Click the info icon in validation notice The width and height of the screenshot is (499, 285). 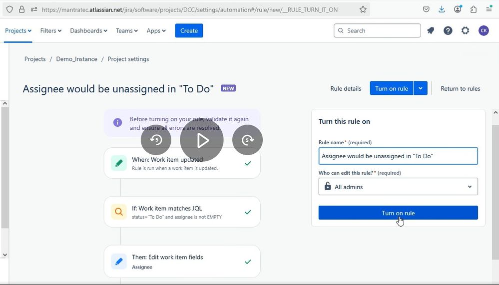[117, 122]
